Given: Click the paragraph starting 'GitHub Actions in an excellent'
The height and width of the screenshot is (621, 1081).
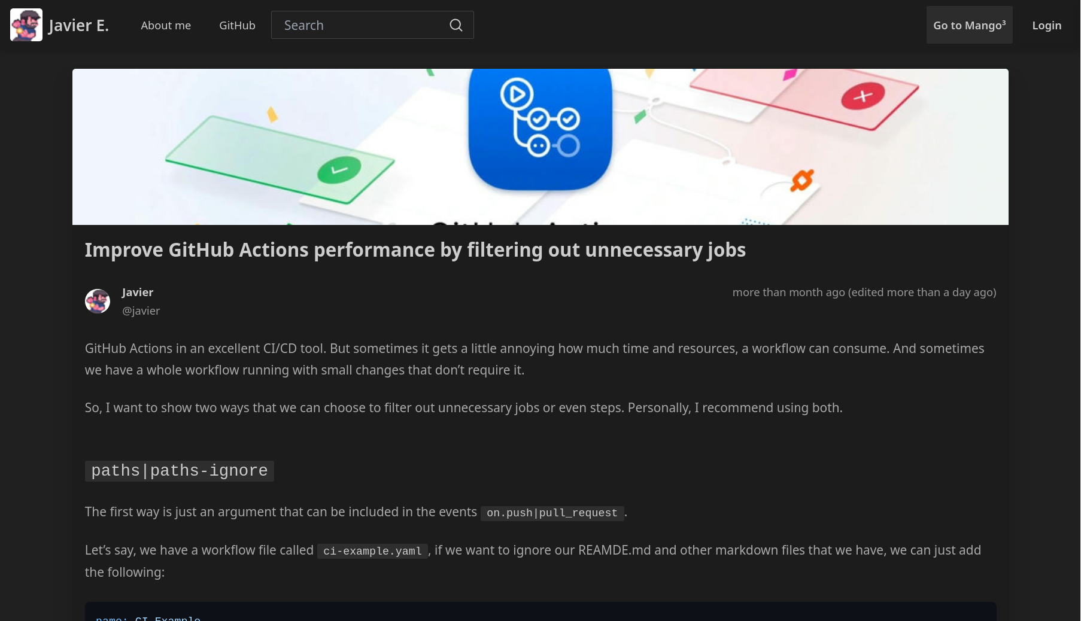Looking at the screenshot, I should [x=535, y=359].
